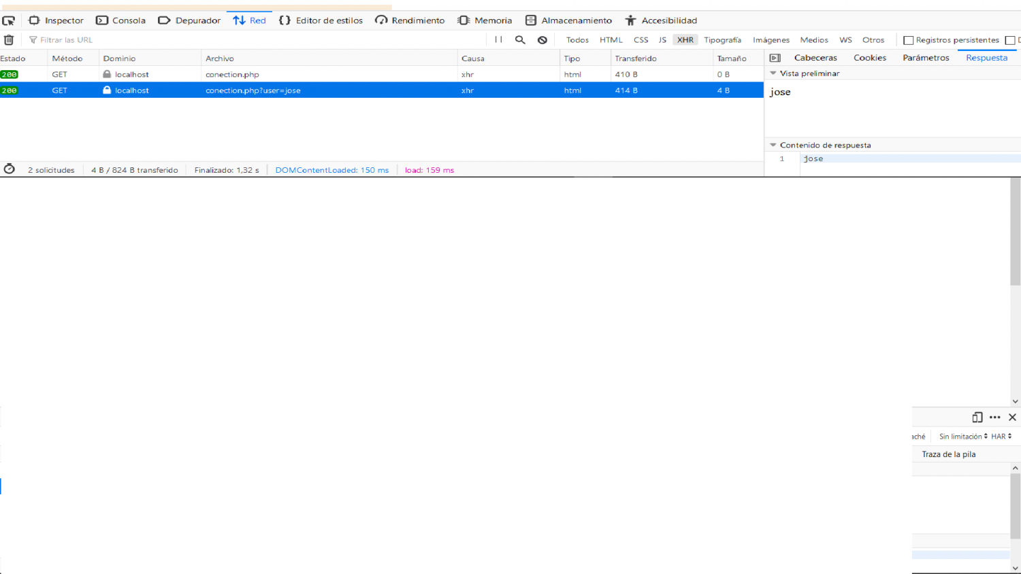Filter requests by Otros
Screen dimensions: 1021x574
coord(873,40)
